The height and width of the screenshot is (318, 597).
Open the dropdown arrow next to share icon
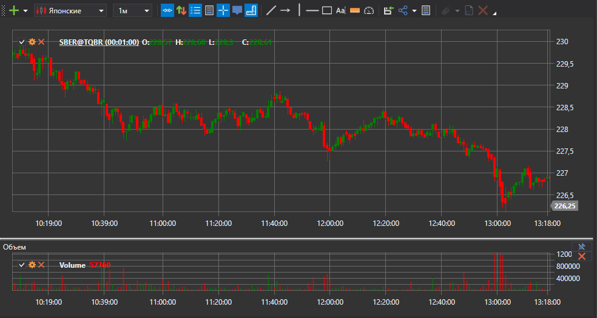(414, 11)
